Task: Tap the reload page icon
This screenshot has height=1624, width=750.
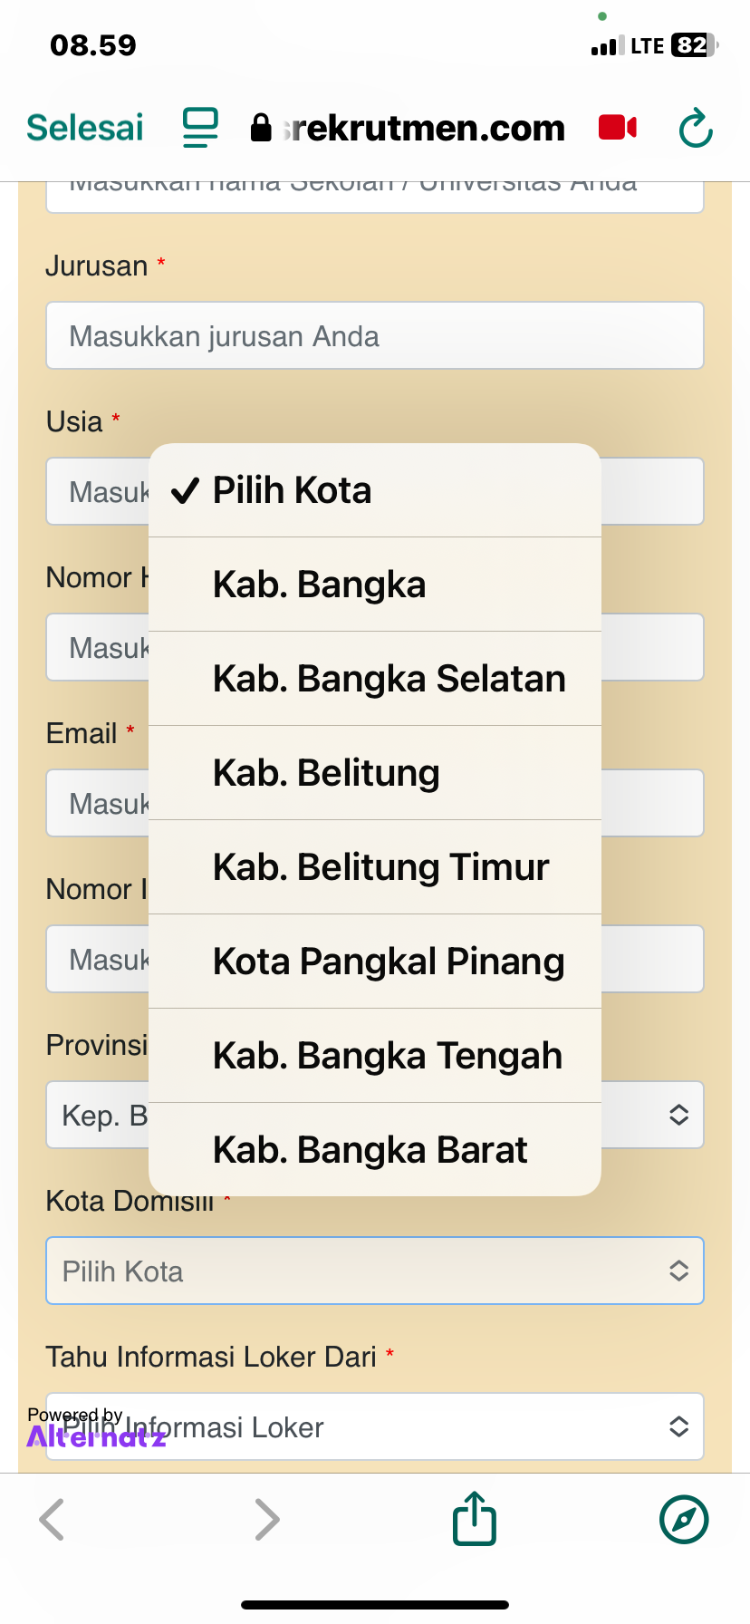Action: coord(696,128)
